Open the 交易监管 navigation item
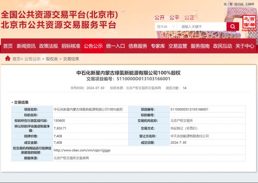The image size is (258, 183). click(x=178, y=46)
